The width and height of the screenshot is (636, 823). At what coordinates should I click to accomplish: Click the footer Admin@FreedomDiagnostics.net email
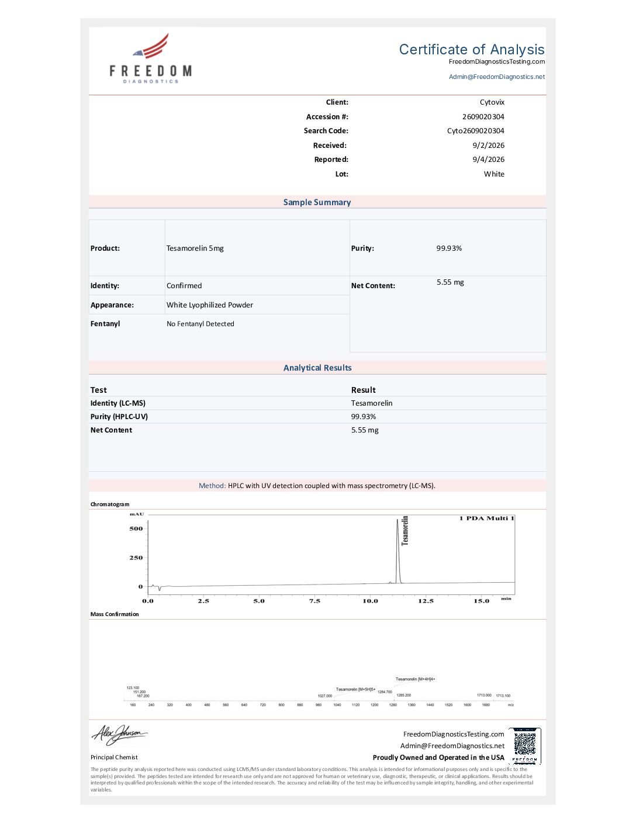tap(452, 746)
